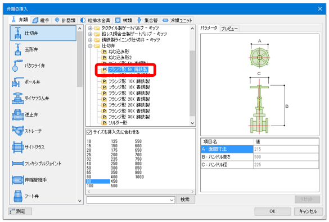Open the 集合管 manifold tab

point(147,20)
